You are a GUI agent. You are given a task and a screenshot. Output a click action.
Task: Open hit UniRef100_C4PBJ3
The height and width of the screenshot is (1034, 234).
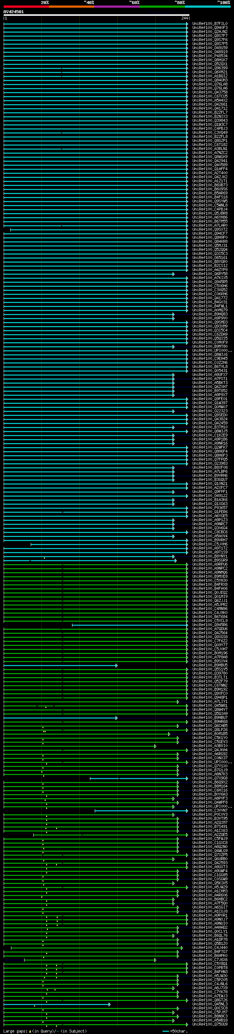pyautogui.click(x=210, y=128)
